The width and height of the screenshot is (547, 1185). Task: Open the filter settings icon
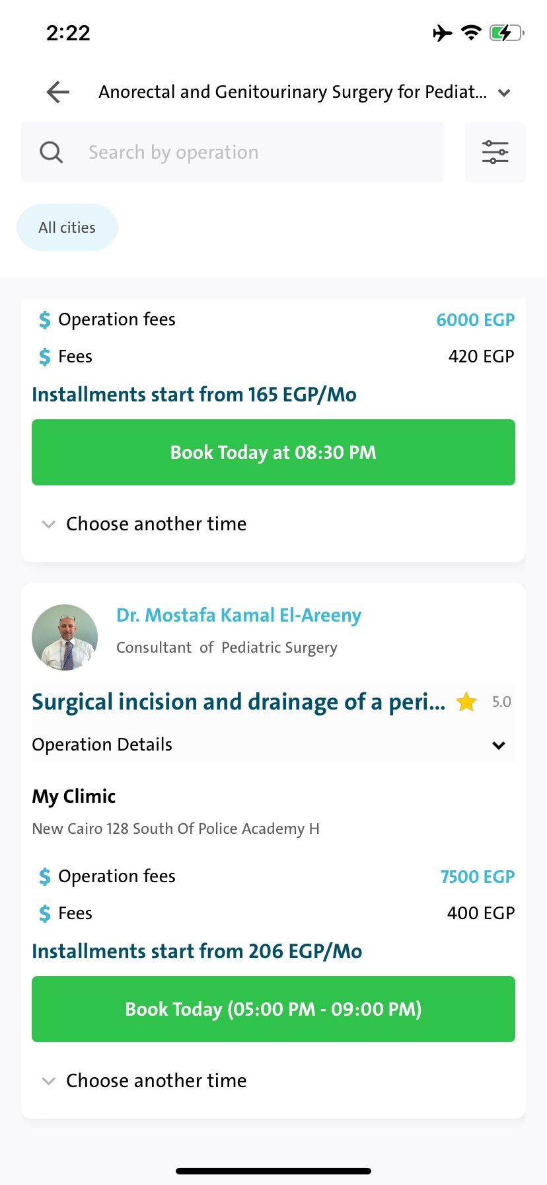point(495,152)
